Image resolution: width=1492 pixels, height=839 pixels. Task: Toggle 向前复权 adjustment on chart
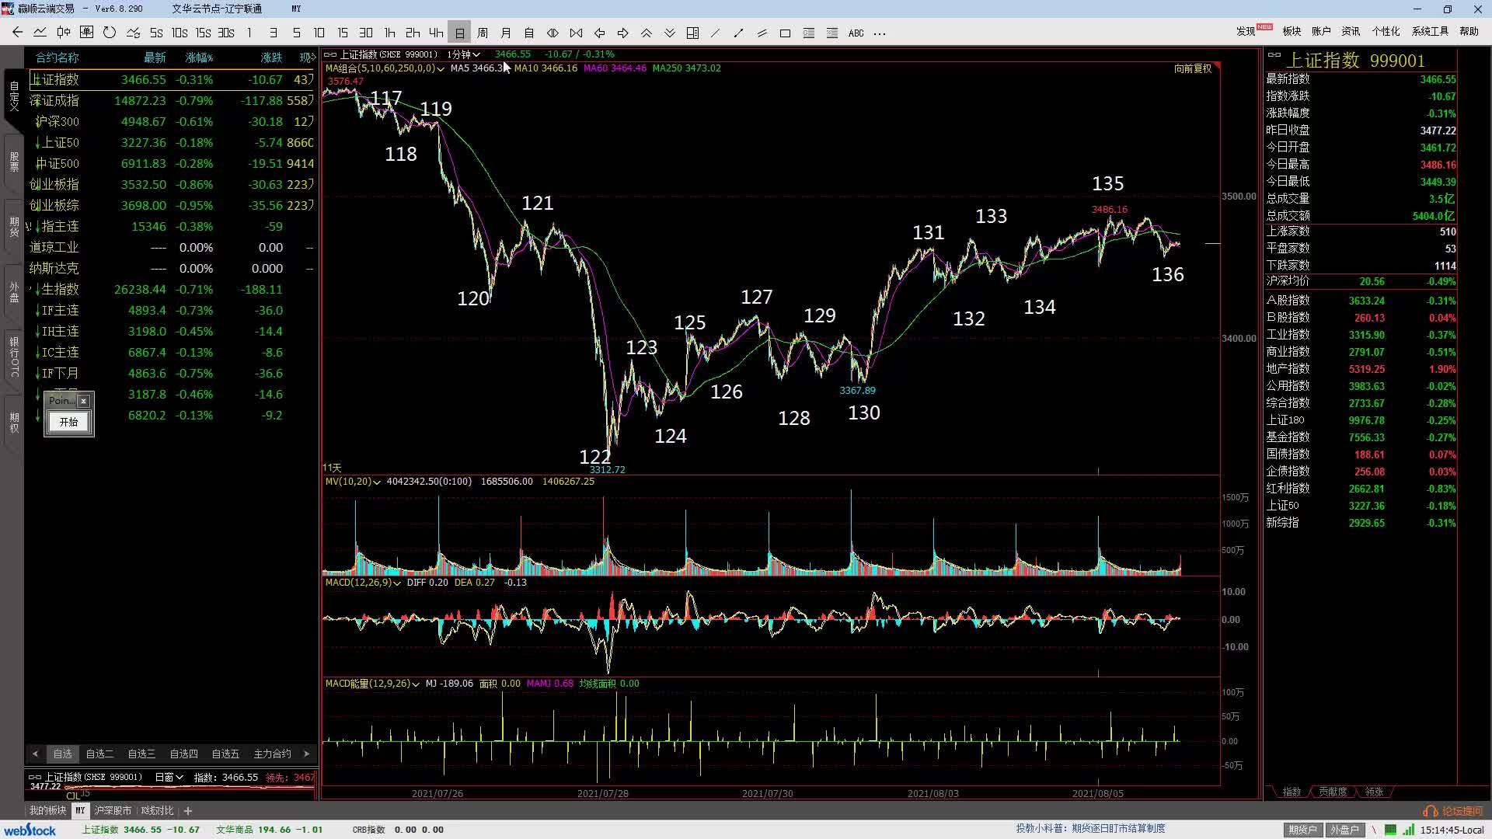click(1193, 68)
